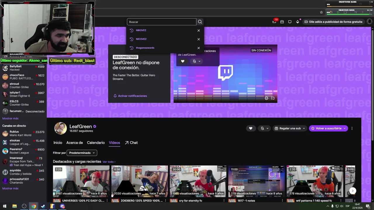Open options for ZOIDBERG 135% video
The height and width of the screenshot is (210, 374).
(x=166, y=201)
